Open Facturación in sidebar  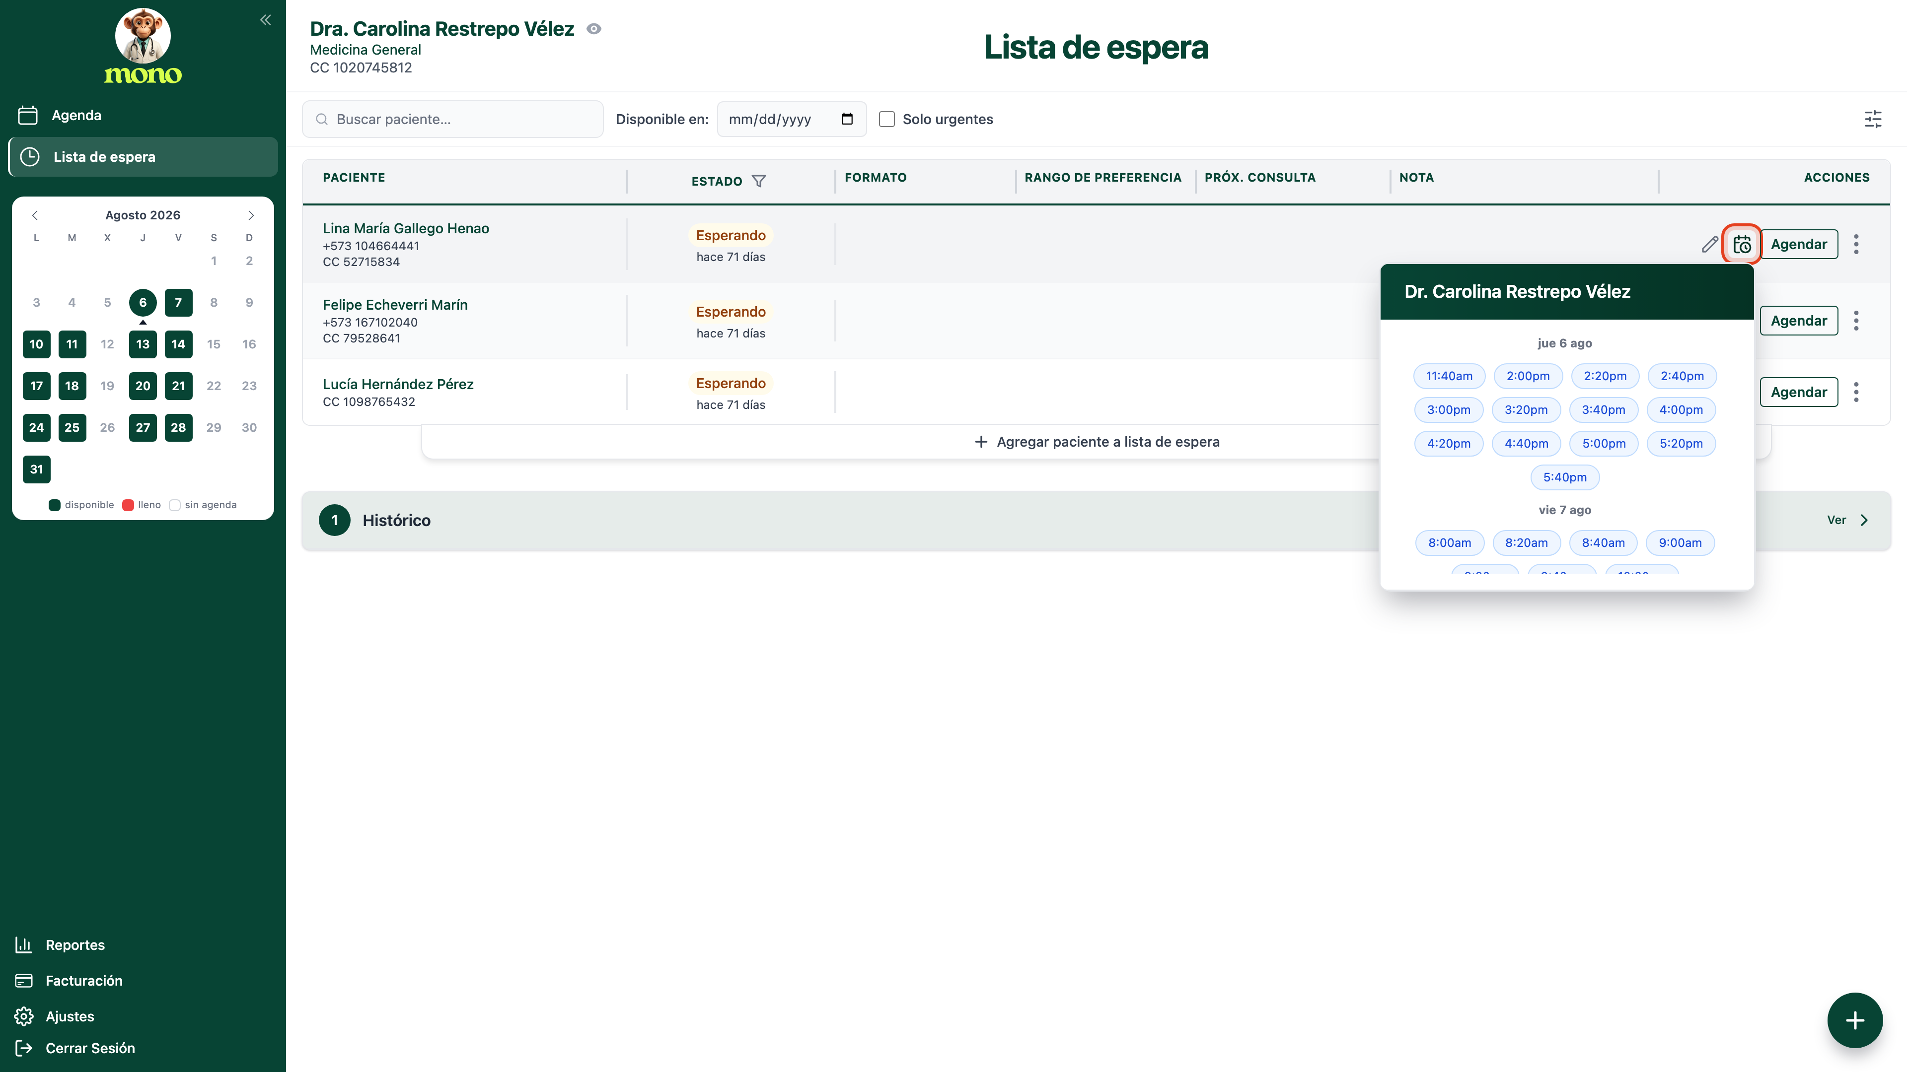pos(83,980)
